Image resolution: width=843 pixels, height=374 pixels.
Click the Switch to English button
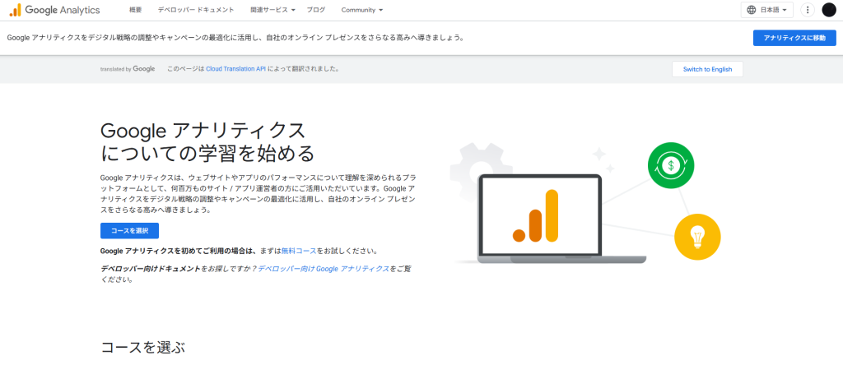[x=707, y=69]
